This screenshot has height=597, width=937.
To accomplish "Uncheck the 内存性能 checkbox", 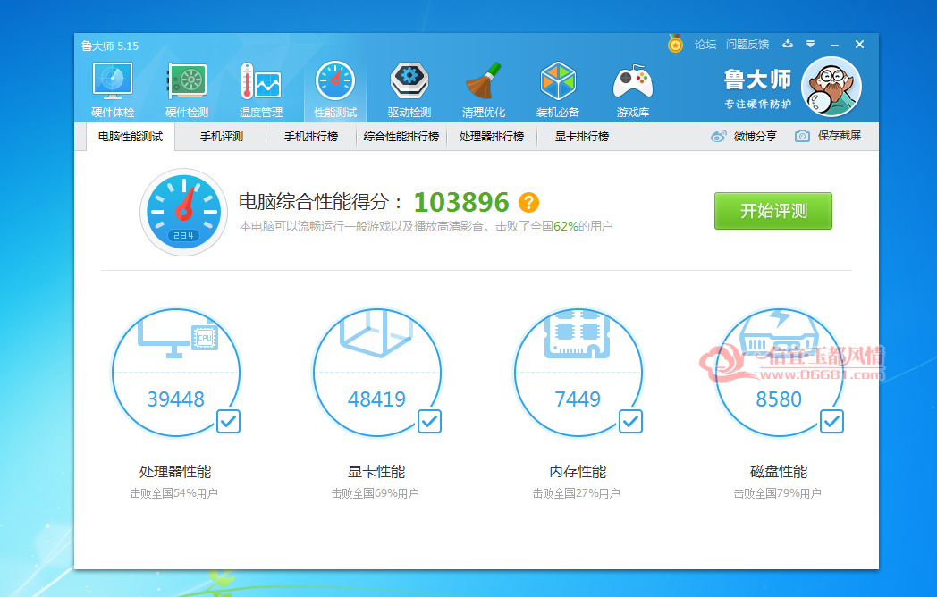I will tap(630, 421).
